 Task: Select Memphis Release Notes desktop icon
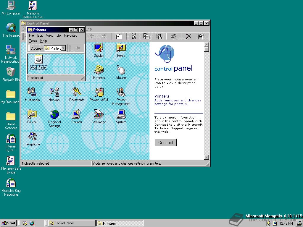point(33,10)
